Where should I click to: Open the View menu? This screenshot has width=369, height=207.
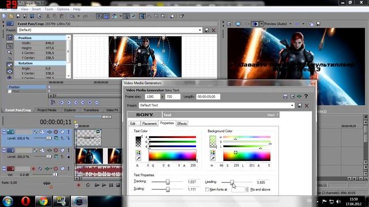click(x=24, y=9)
